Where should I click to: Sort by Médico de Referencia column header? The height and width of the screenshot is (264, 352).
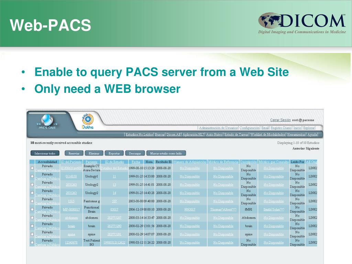(x=223, y=162)
